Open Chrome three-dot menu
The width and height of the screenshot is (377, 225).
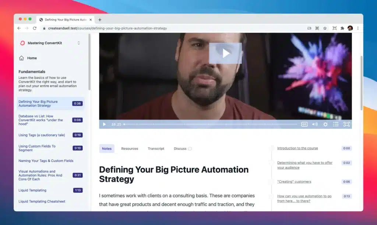357,28
